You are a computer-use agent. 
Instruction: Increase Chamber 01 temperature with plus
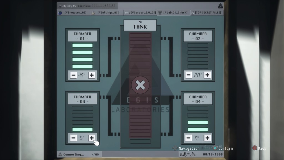[92, 75]
